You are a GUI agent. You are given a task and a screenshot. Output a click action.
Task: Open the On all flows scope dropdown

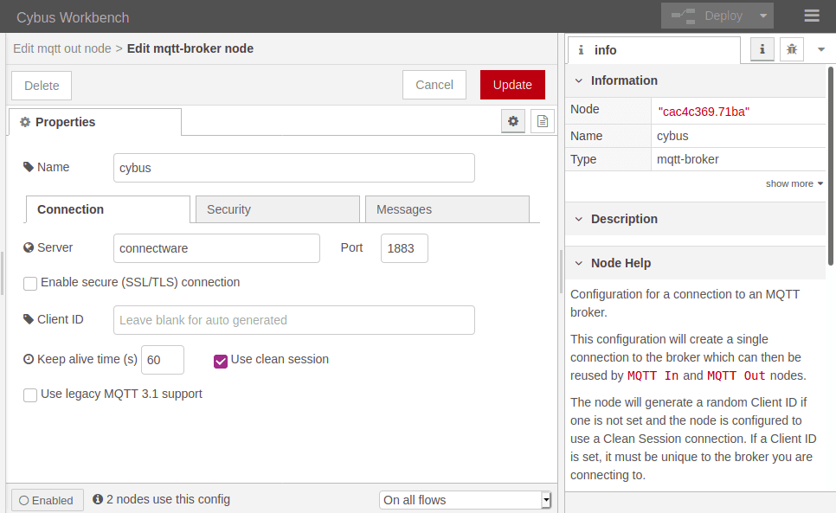point(465,500)
